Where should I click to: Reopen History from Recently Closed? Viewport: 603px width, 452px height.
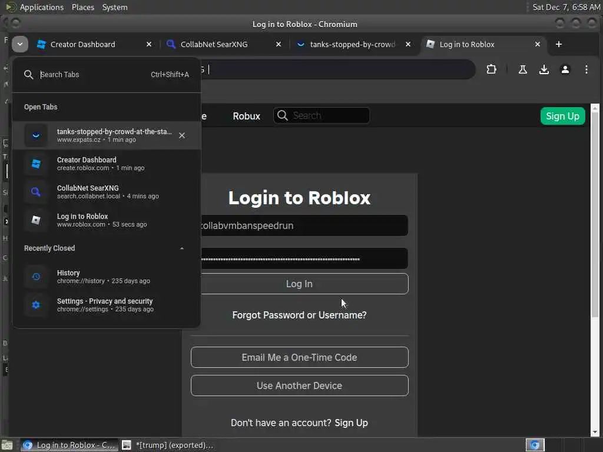pos(107,277)
